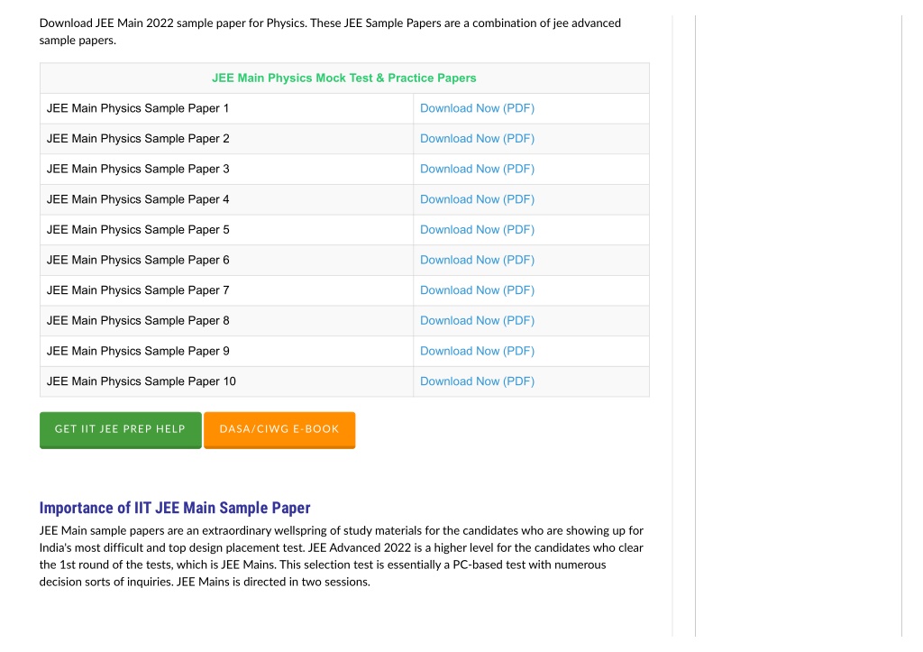Select 'JEE Main Physics Sample Paper 4' cell
This screenshot has width=923, height=652.
(x=226, y=199)
